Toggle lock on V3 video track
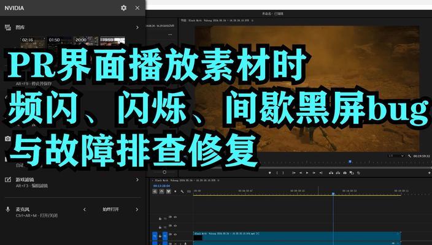This screenshot has width=432, height=245. tap(160, 219)
